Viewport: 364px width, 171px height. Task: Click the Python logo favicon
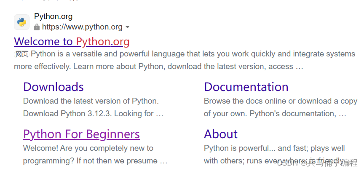tap(21, 22)
